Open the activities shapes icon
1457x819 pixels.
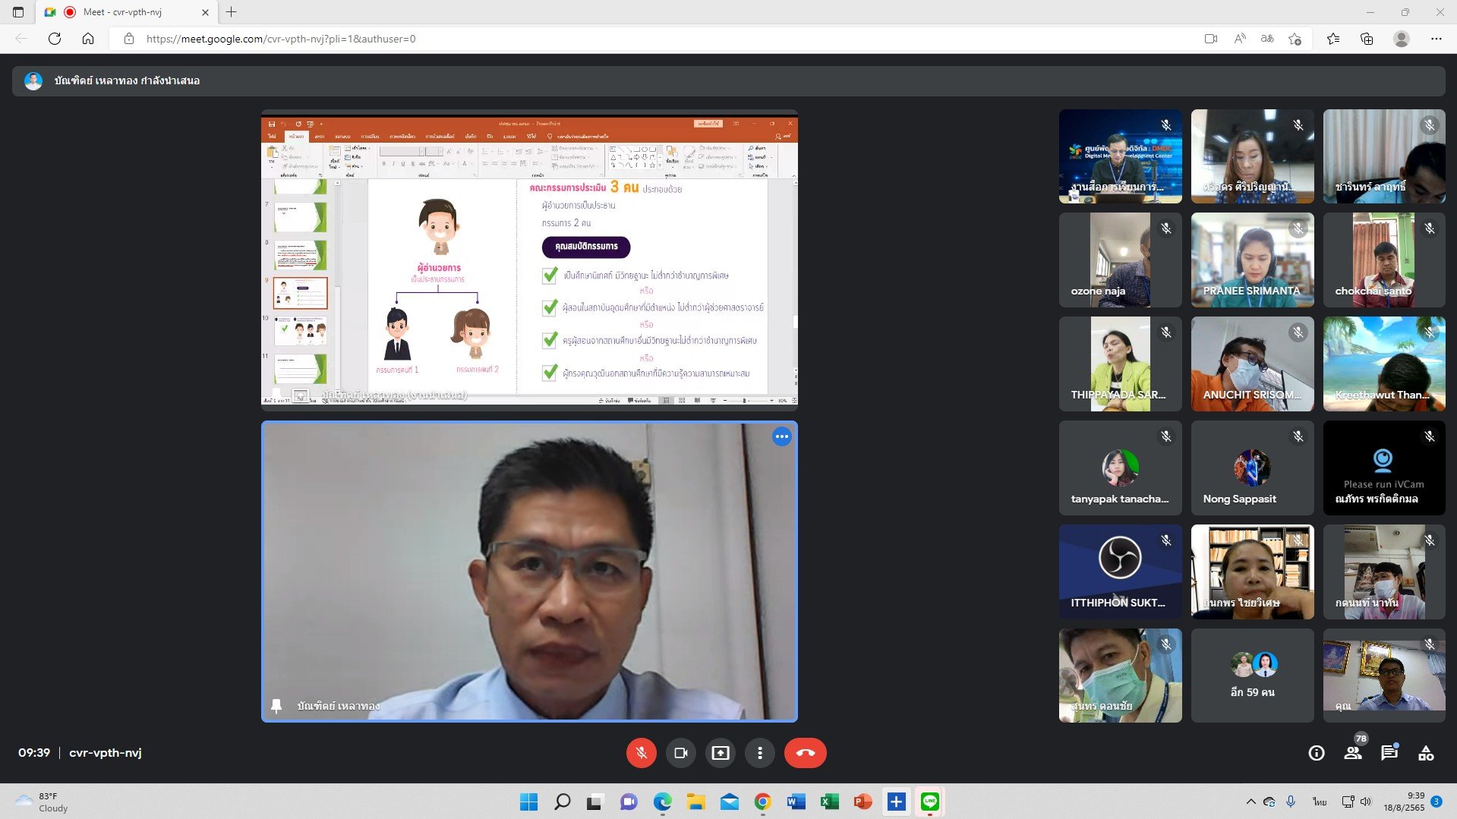pyautogui.click(x=1426, y=753)
